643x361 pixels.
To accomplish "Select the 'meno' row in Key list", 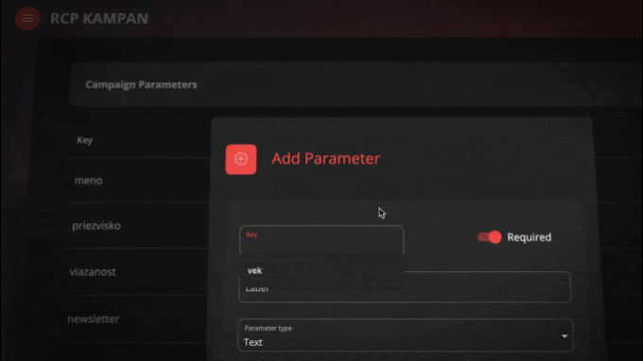I will pos(89,180).
